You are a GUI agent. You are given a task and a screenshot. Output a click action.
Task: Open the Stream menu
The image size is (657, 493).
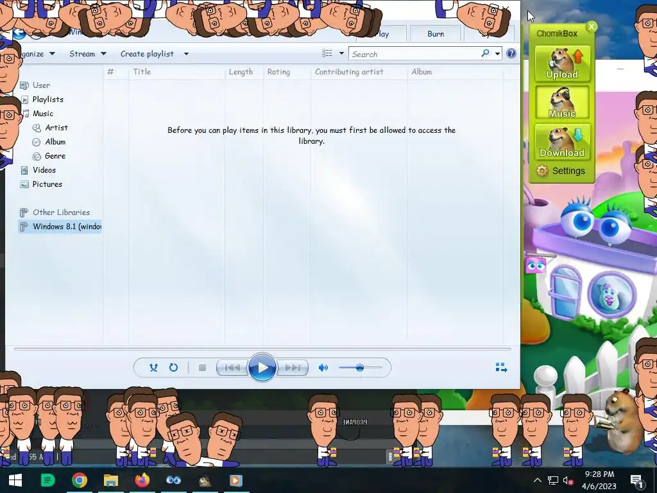(82, 54)
